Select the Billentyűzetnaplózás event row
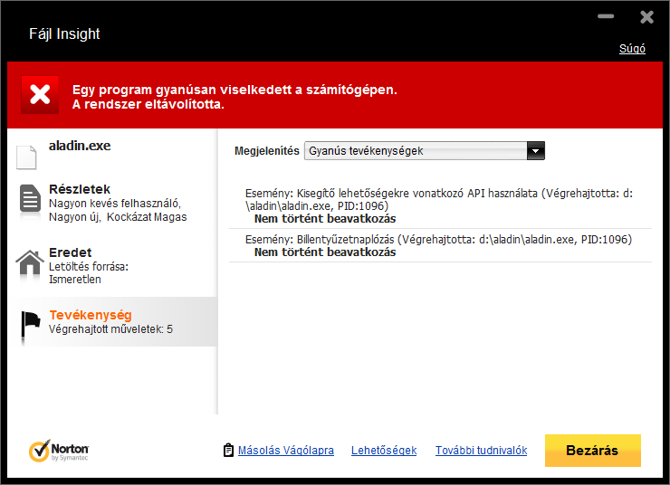The height and width of the screenshot is (485, 670). 440,245
